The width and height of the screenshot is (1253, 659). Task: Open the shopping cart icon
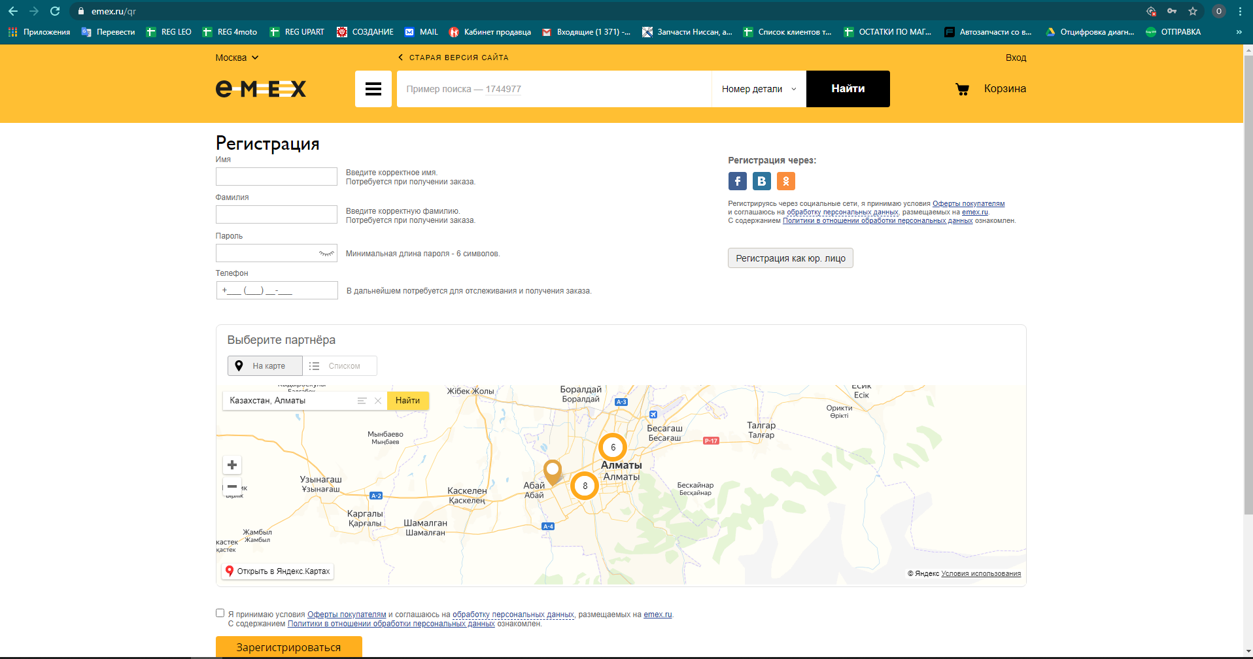(x=962, y=89)
